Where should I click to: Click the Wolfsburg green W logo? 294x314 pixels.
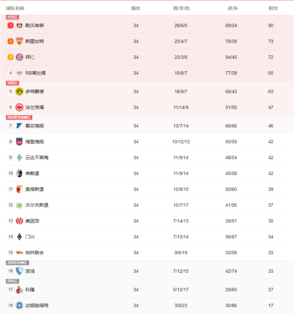tap(19, 205)
